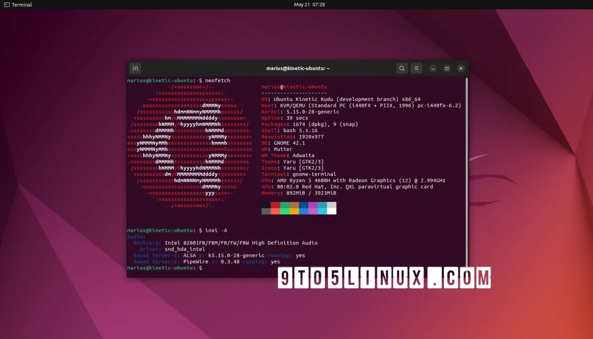Image resolution: width=593 pixels, height=339 pixels.
Task: Close the terminal window
Action: 461,68
